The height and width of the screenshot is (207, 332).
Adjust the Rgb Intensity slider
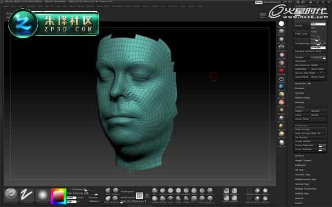pos(83,194)
